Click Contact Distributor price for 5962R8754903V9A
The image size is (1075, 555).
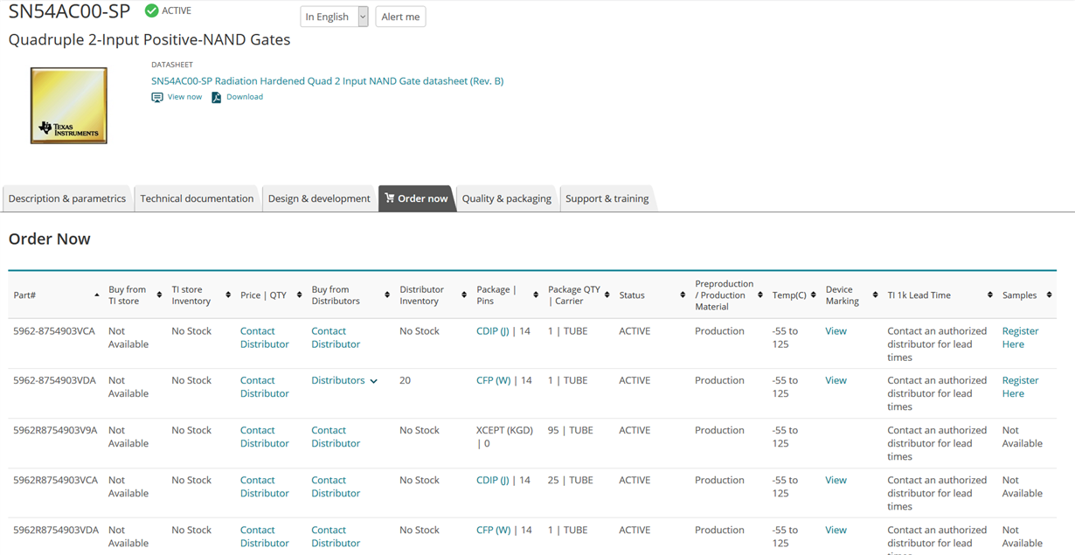click(x=264, y=437)
